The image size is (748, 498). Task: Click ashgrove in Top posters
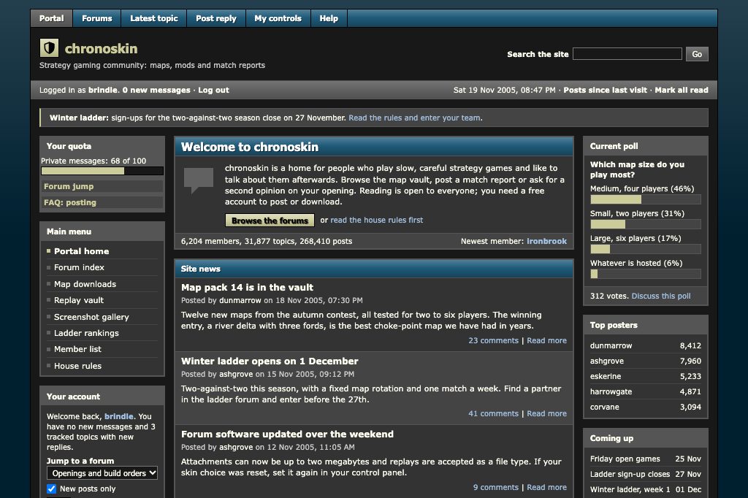(607, 361)
